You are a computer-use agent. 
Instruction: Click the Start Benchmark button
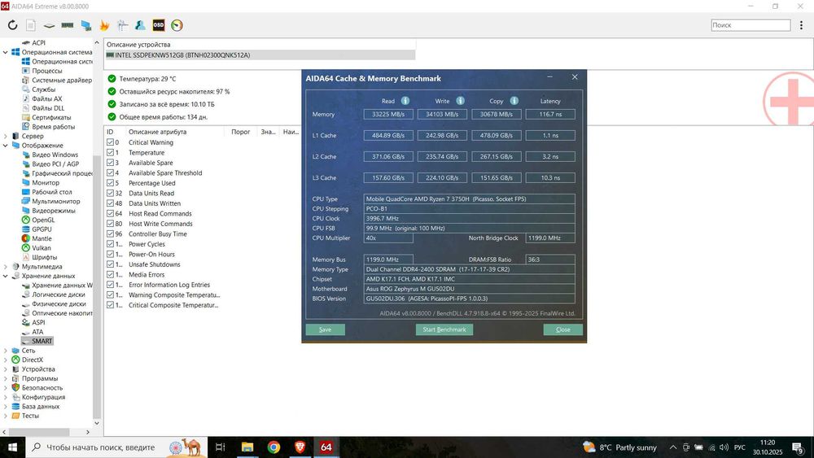(444, 329)
